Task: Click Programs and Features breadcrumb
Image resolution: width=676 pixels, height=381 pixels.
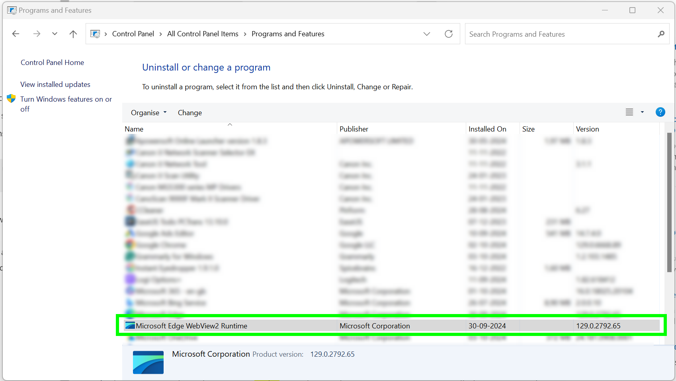Action: point(288,34)
